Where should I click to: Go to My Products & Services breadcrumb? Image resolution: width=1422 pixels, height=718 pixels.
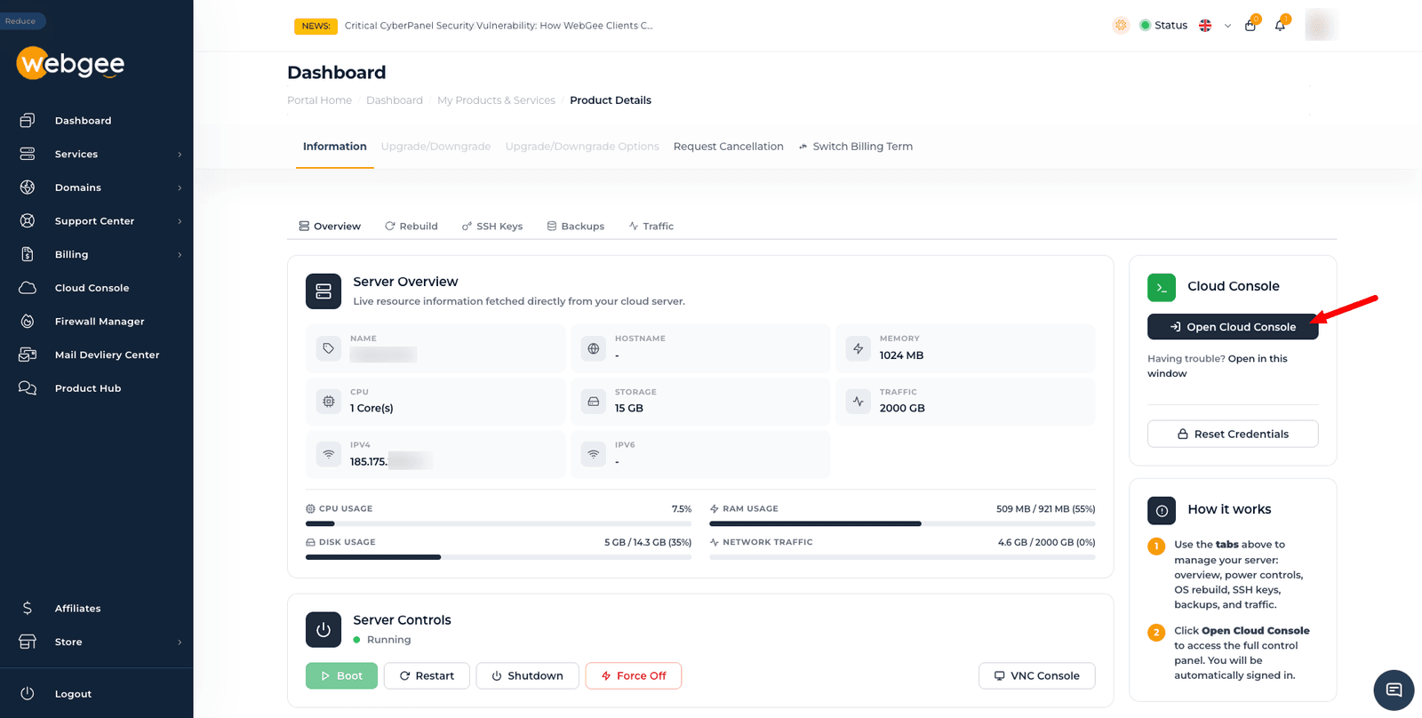click(496, 100)
